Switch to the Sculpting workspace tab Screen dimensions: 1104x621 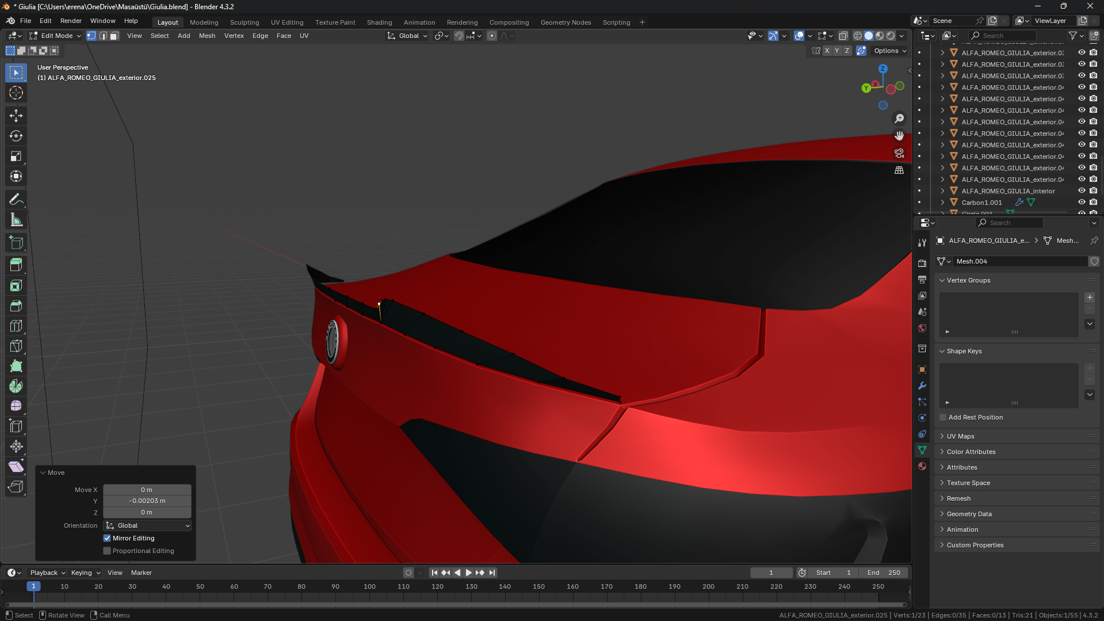click(x=245, y=22)
